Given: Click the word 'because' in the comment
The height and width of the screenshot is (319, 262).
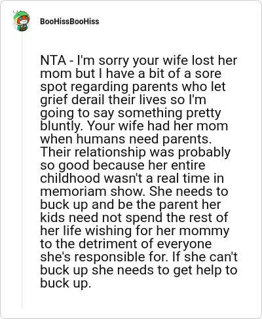Looking at the screenshot, I should (119, 165).
